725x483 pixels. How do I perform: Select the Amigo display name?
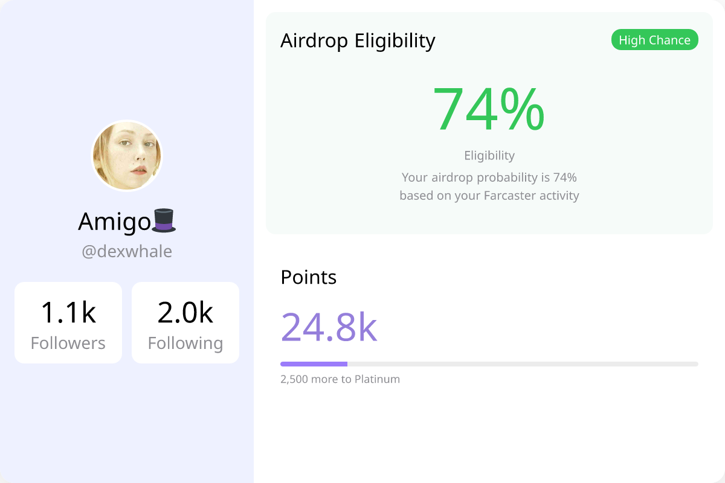tap(115, 222)
